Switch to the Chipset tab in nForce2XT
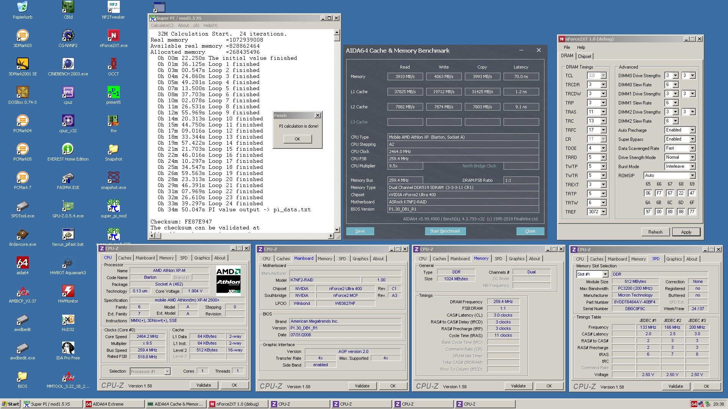728x409 pixels. (584, 56)
